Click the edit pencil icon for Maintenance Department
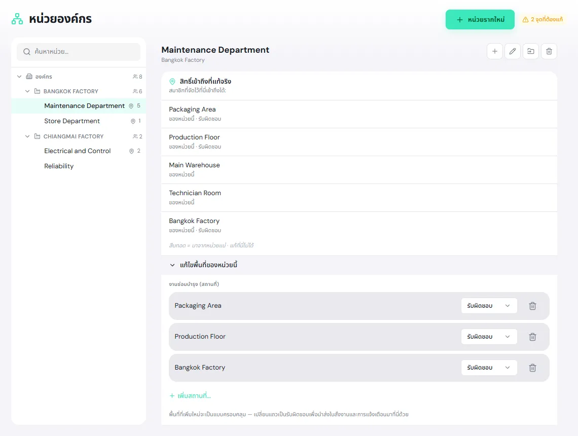This screenshot has width=578, height=436. coord(513,51)
